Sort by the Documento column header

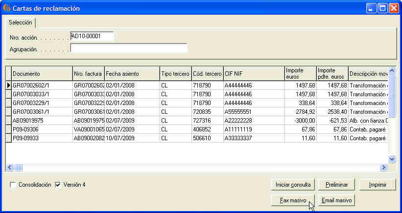point(42,74)
